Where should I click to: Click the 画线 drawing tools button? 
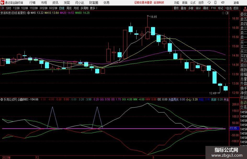pyautogui.click(x=206, y=8)
